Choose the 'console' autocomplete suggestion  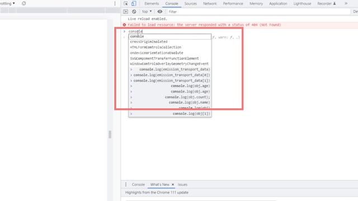170,36
